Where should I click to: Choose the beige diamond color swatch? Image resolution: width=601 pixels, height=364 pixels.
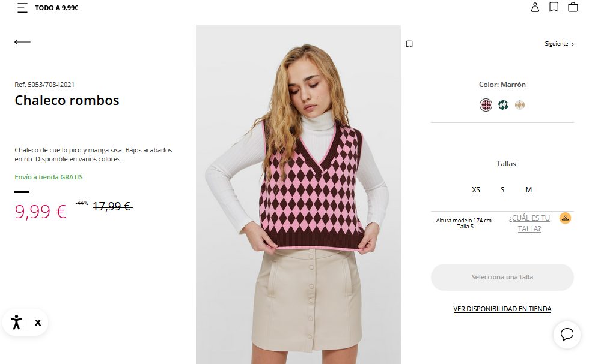(x=520, y=105)
